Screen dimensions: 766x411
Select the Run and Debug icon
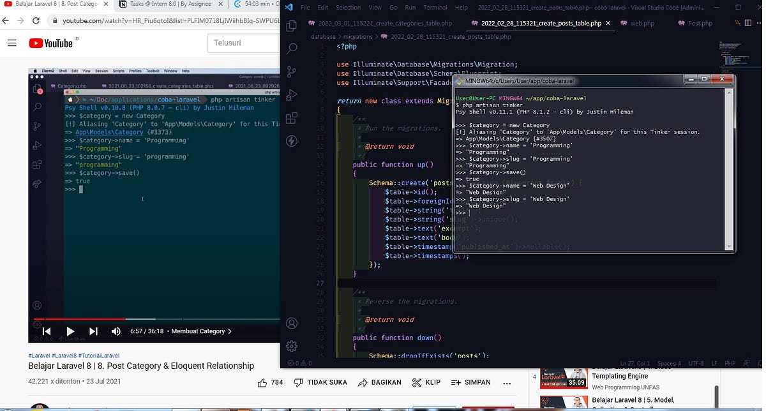point(292,94)
